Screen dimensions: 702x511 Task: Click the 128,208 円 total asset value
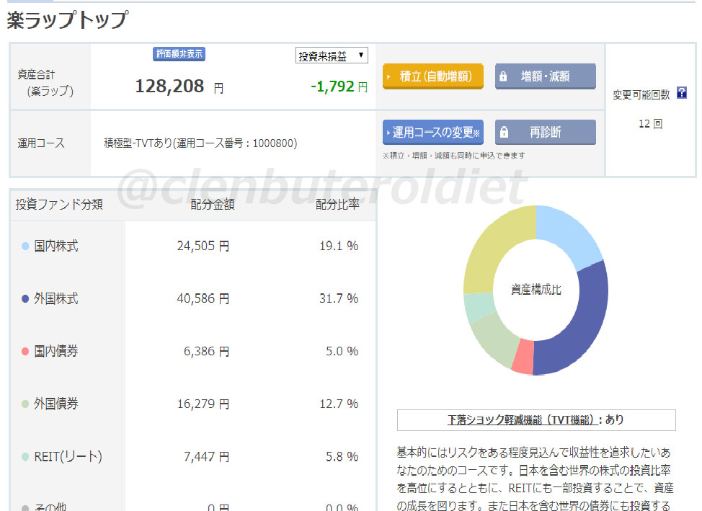click(179, 86)
